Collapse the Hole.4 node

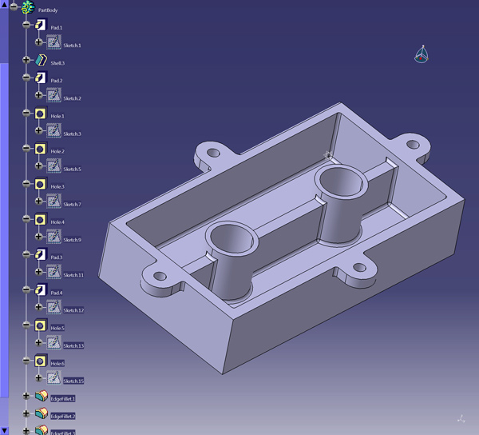coord(26,220)
